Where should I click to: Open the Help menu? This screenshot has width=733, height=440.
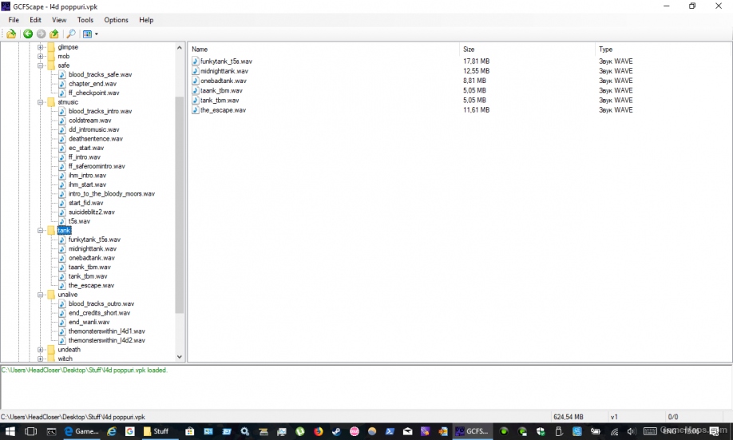click(x=146, y=20)
